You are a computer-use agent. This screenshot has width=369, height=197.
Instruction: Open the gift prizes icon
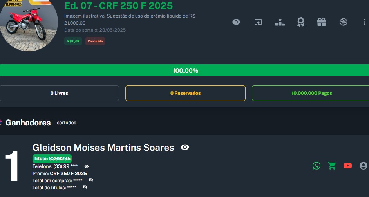pyautogui.click(x=322, y=22)
